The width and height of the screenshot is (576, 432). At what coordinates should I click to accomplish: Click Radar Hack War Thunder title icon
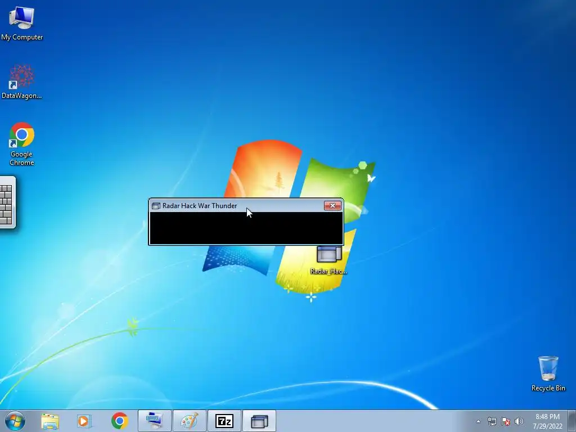tap(156, 206)
